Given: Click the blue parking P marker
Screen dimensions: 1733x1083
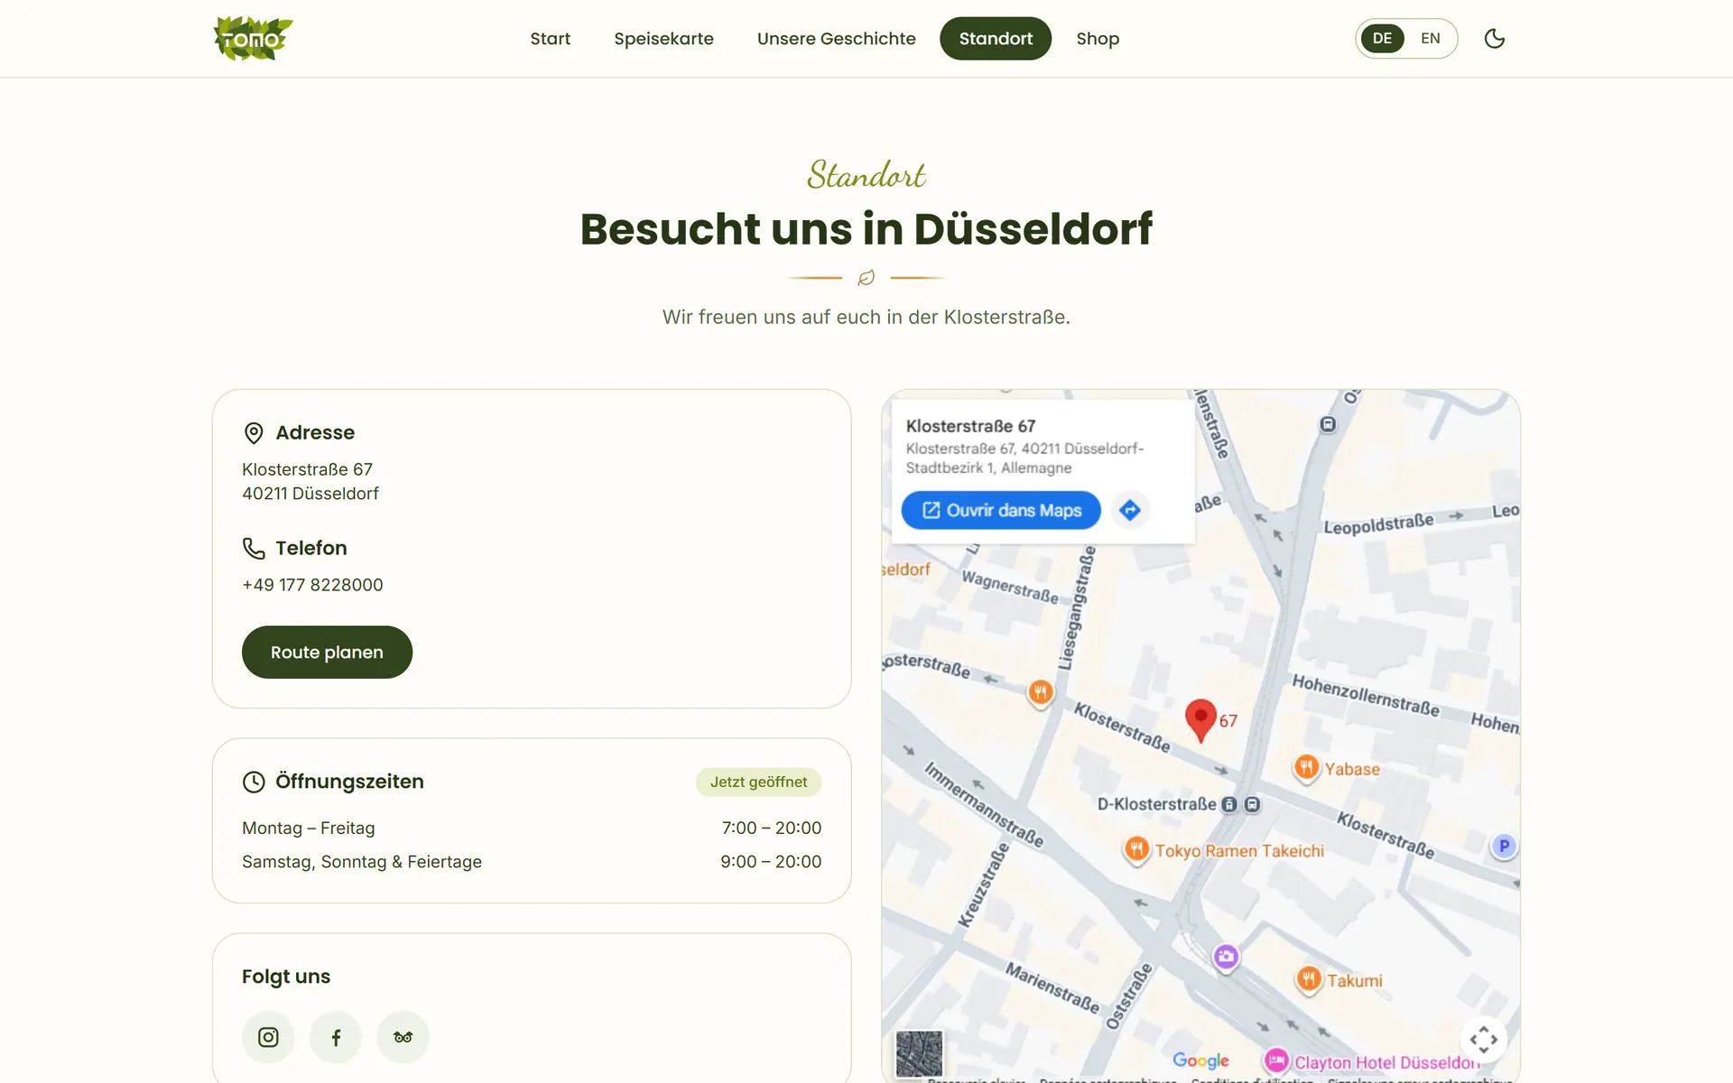Looking at the screenshot, I should (x=1504, y=846).
